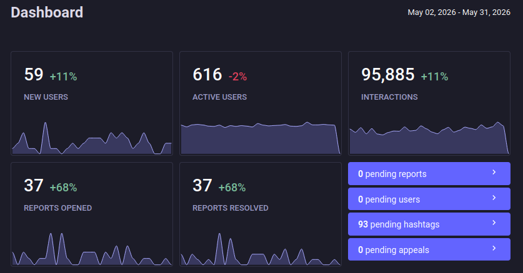The width and height of the screenshot is (523, 273).
Task: Click the Reports Opened sparkline chart
Action: (x=92, y=249)
